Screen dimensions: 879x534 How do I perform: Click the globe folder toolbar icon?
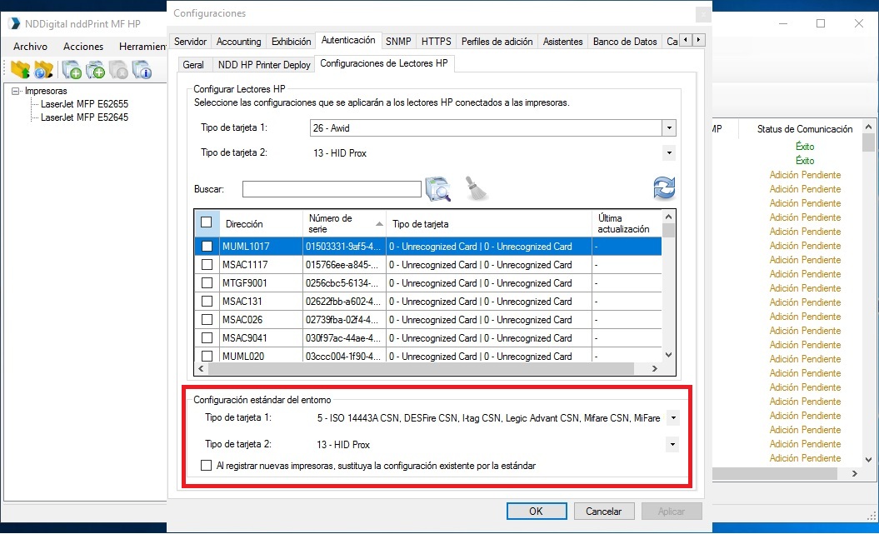coord(43,69)
